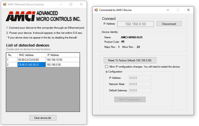Click the Major Rev. value 1
Viewport: 199px width, 126px height.
click(119, 47)
